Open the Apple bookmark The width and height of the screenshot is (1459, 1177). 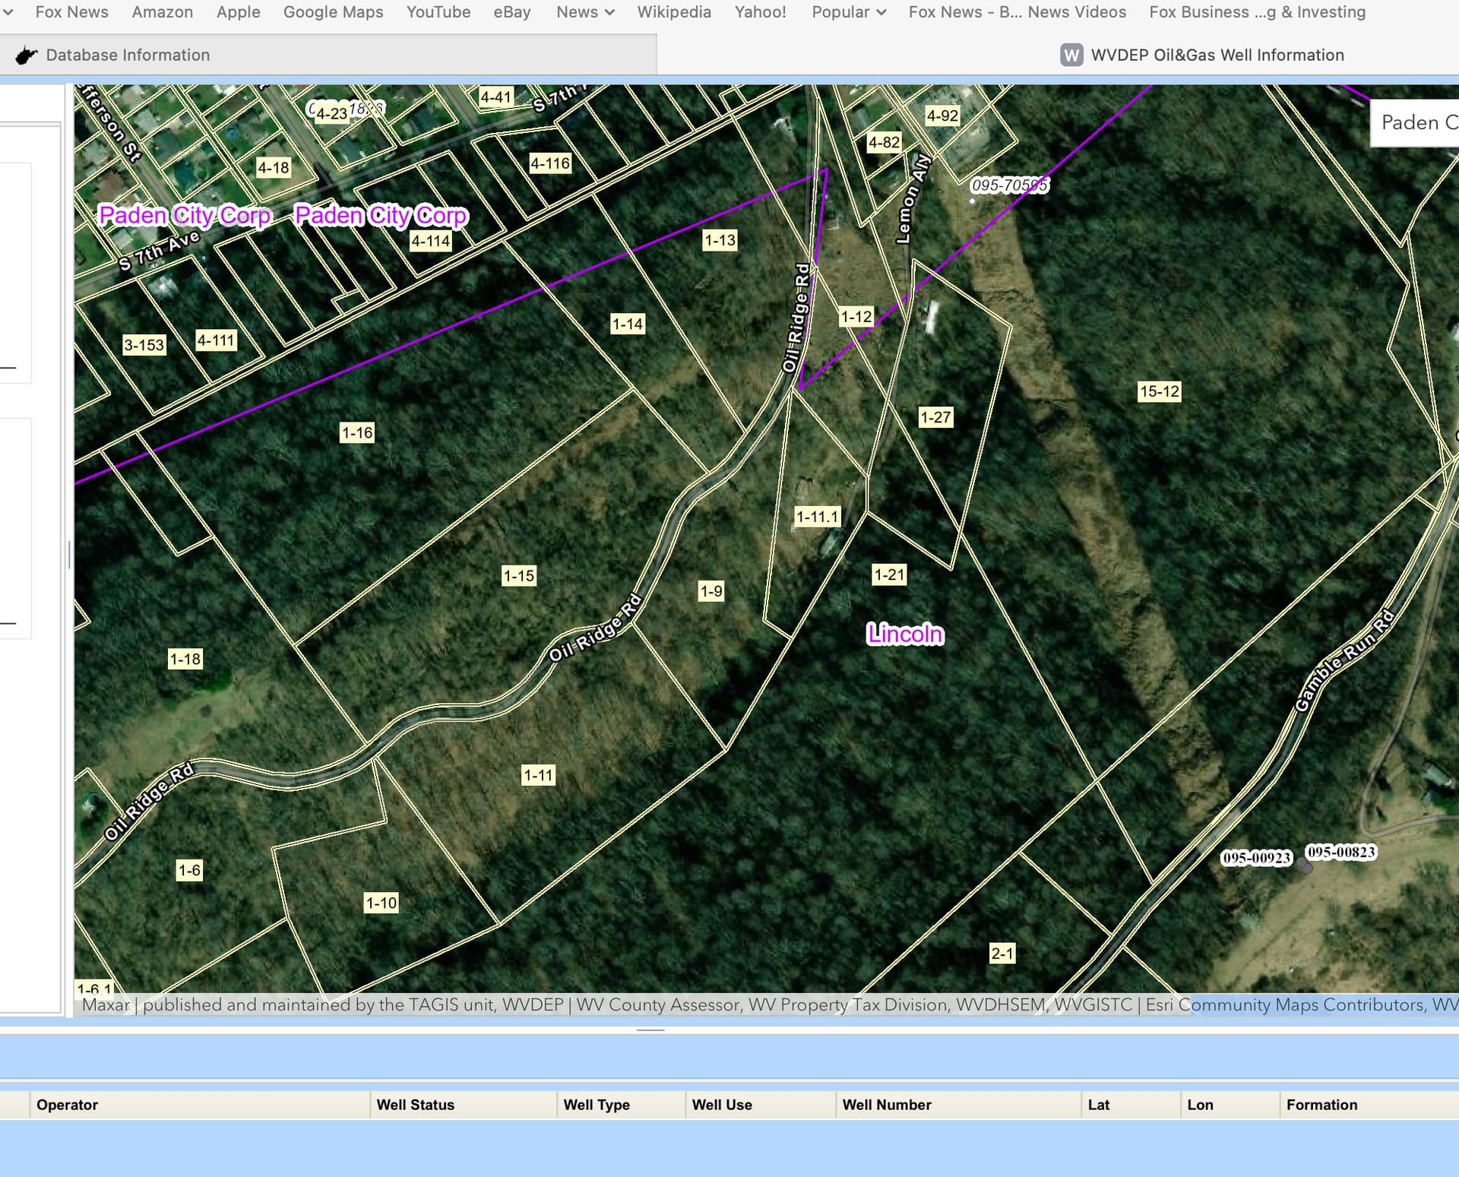tap(238, 12)
